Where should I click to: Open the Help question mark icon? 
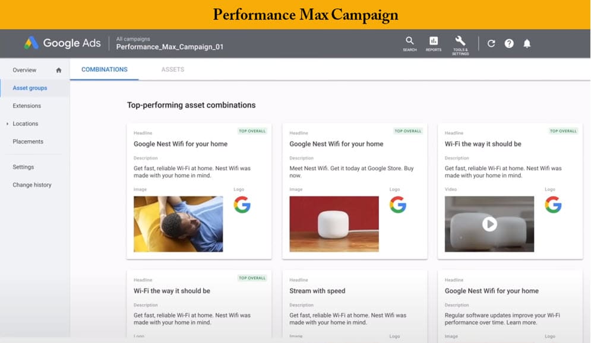click(509, 44)
